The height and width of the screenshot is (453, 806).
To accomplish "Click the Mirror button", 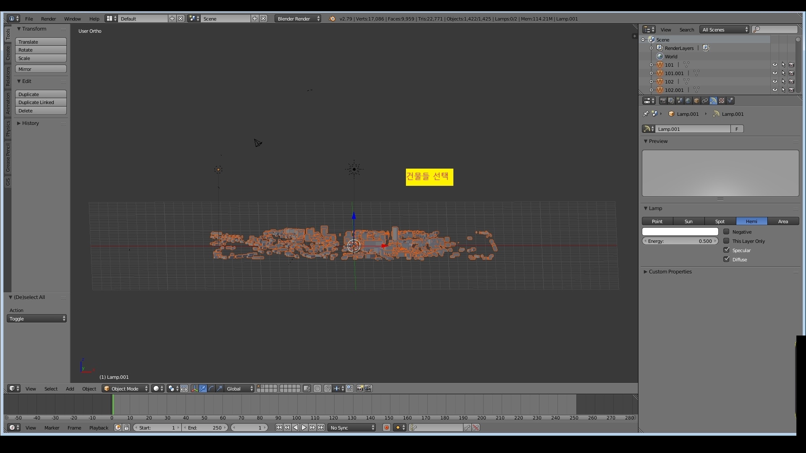I will (x=41, y=69).
